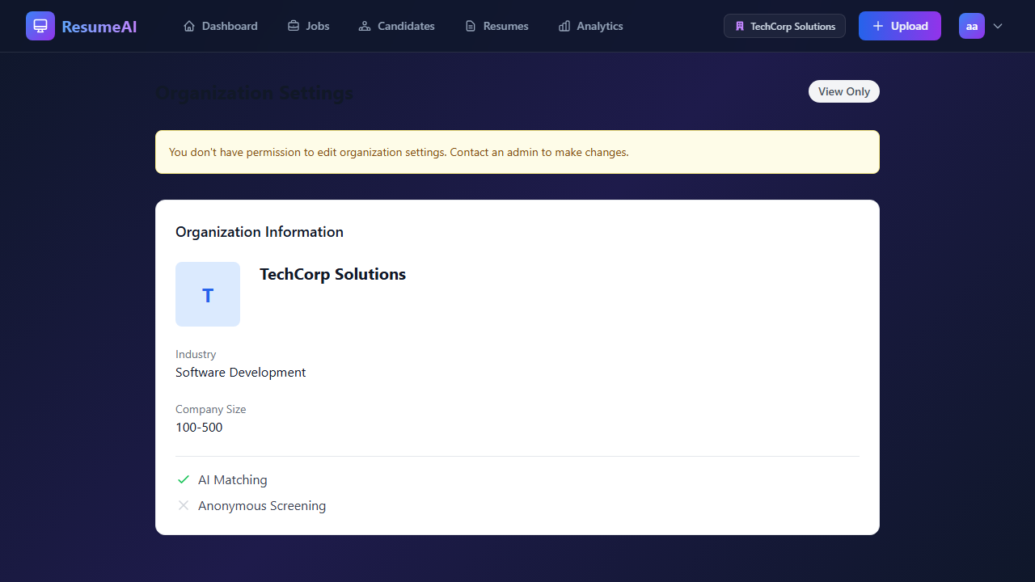1035x582 pixels.
Task: Open the TechCorp Solutions organization switcher
Action: (x=784, y=25)
